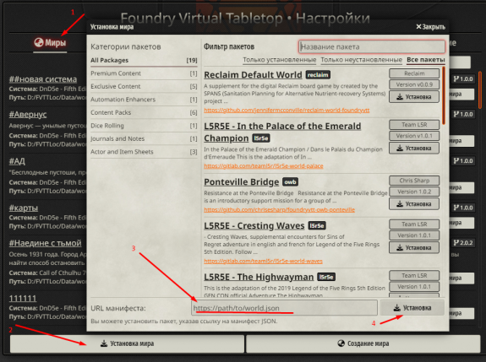This screenshot has height=362, width=486.
Task: Open l5r5e-world-palace gitlab link
Action: (264, 166)
